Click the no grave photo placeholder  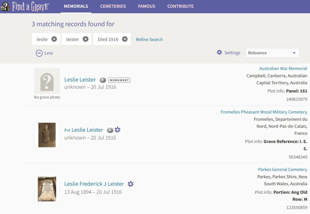tap(47, 81)
